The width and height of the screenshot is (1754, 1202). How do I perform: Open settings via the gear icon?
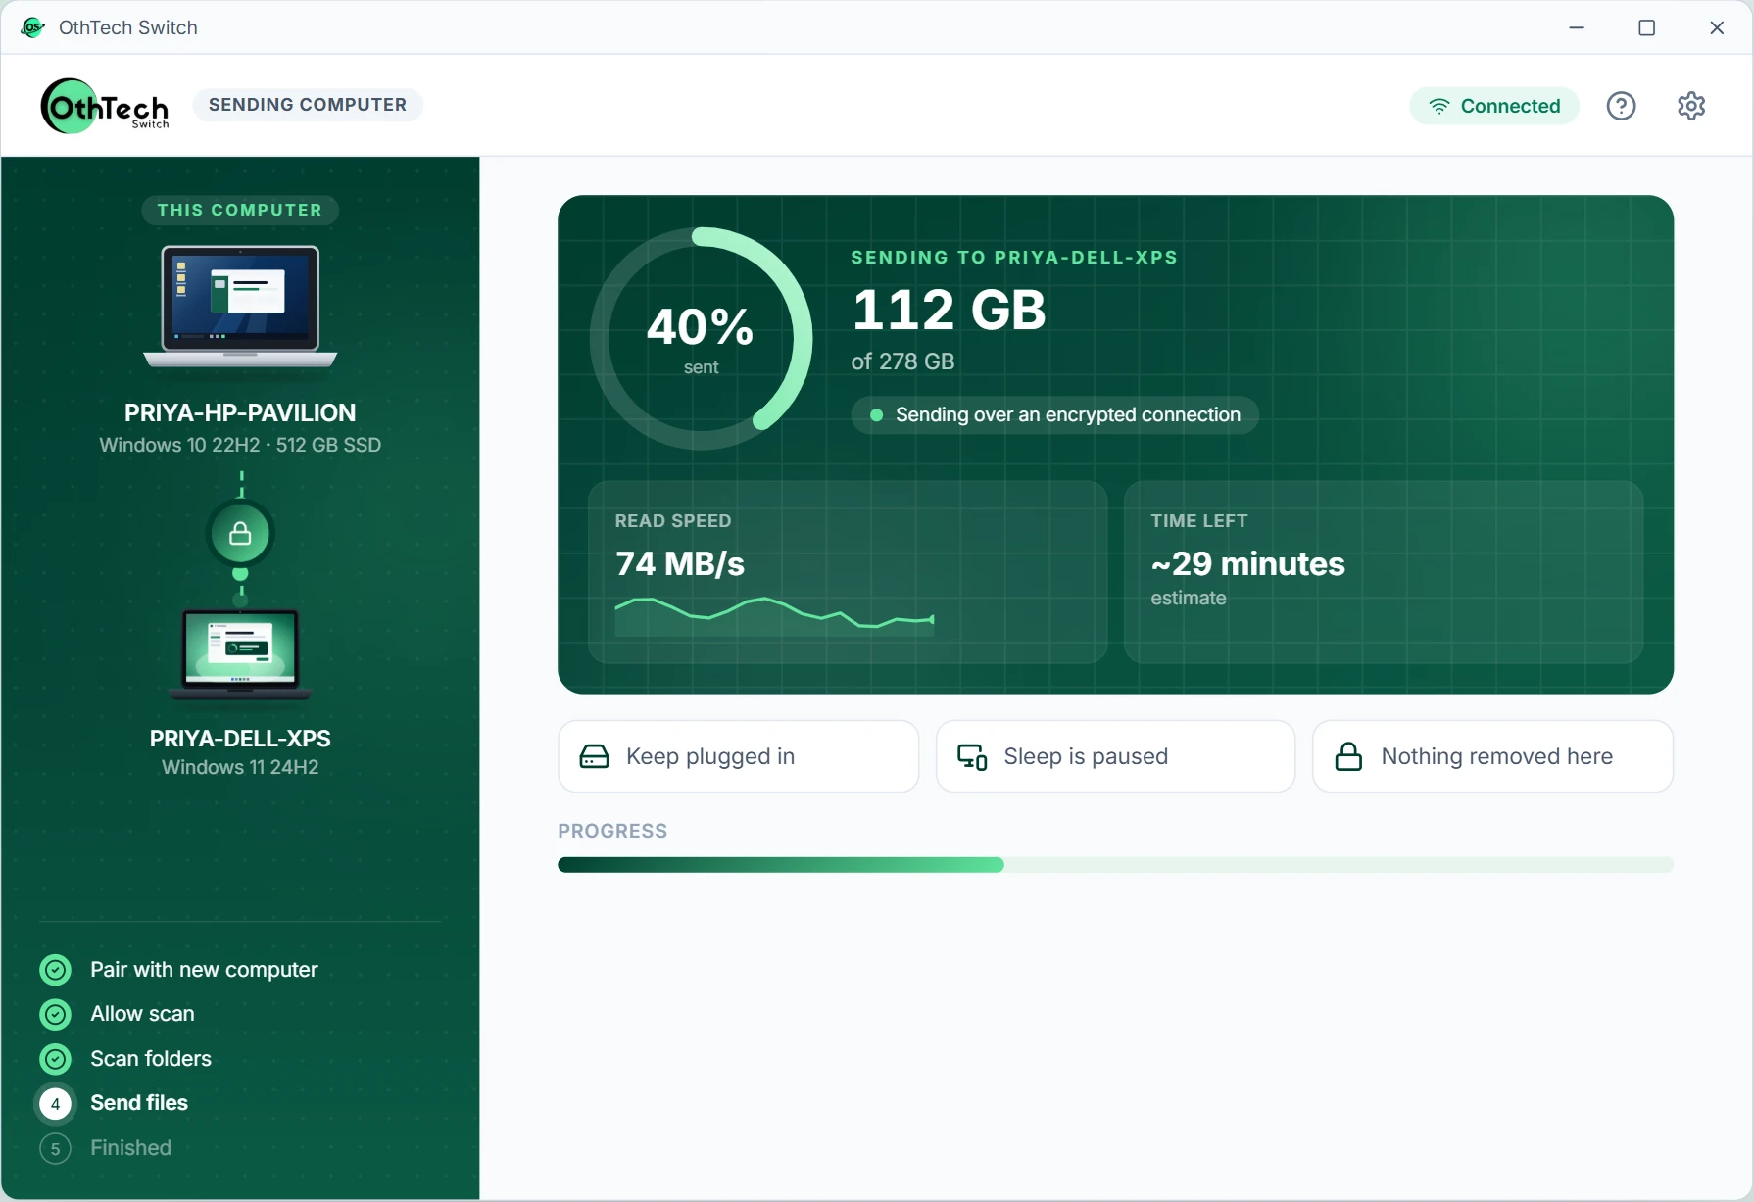[x=1691, y=106]
